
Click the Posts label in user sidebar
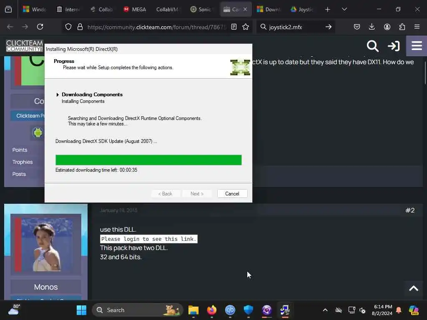pyautogui.click(x=19, y=174)
